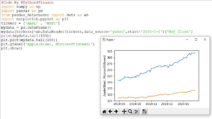Maximize the Figure 1 window
This screenshot has height=119, width=212.
click(x=196, y=39)
